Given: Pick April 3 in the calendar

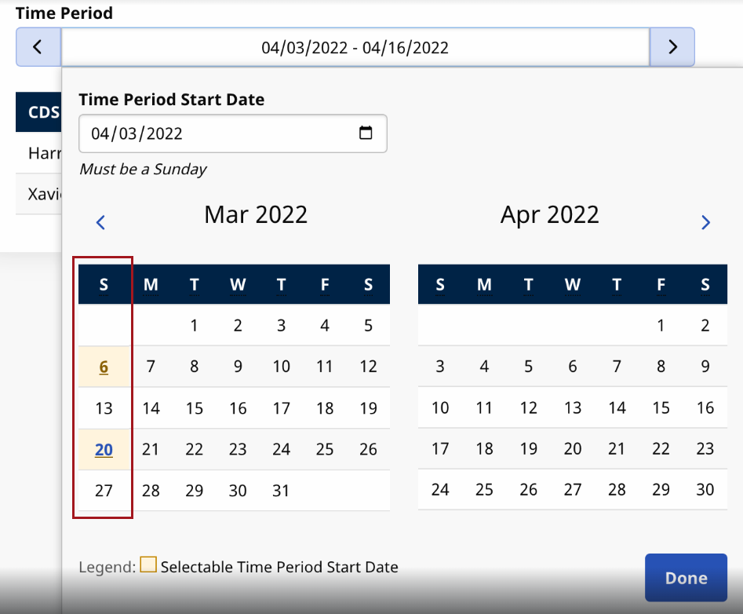Looking at the screenshot, I should click(x=440, y=367).
